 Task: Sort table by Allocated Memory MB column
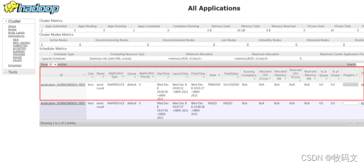click(x=280, y=75)
